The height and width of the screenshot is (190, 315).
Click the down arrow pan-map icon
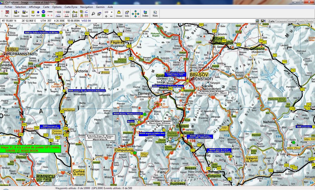[135, 16]
